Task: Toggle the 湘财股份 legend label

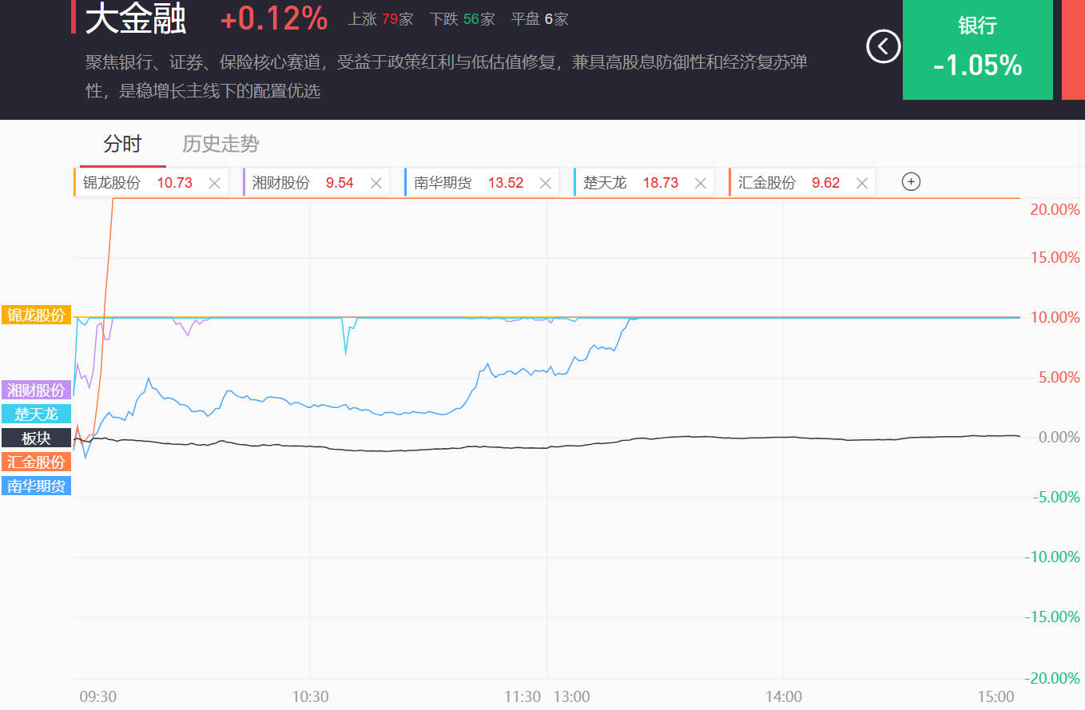Action: (36, 391)
